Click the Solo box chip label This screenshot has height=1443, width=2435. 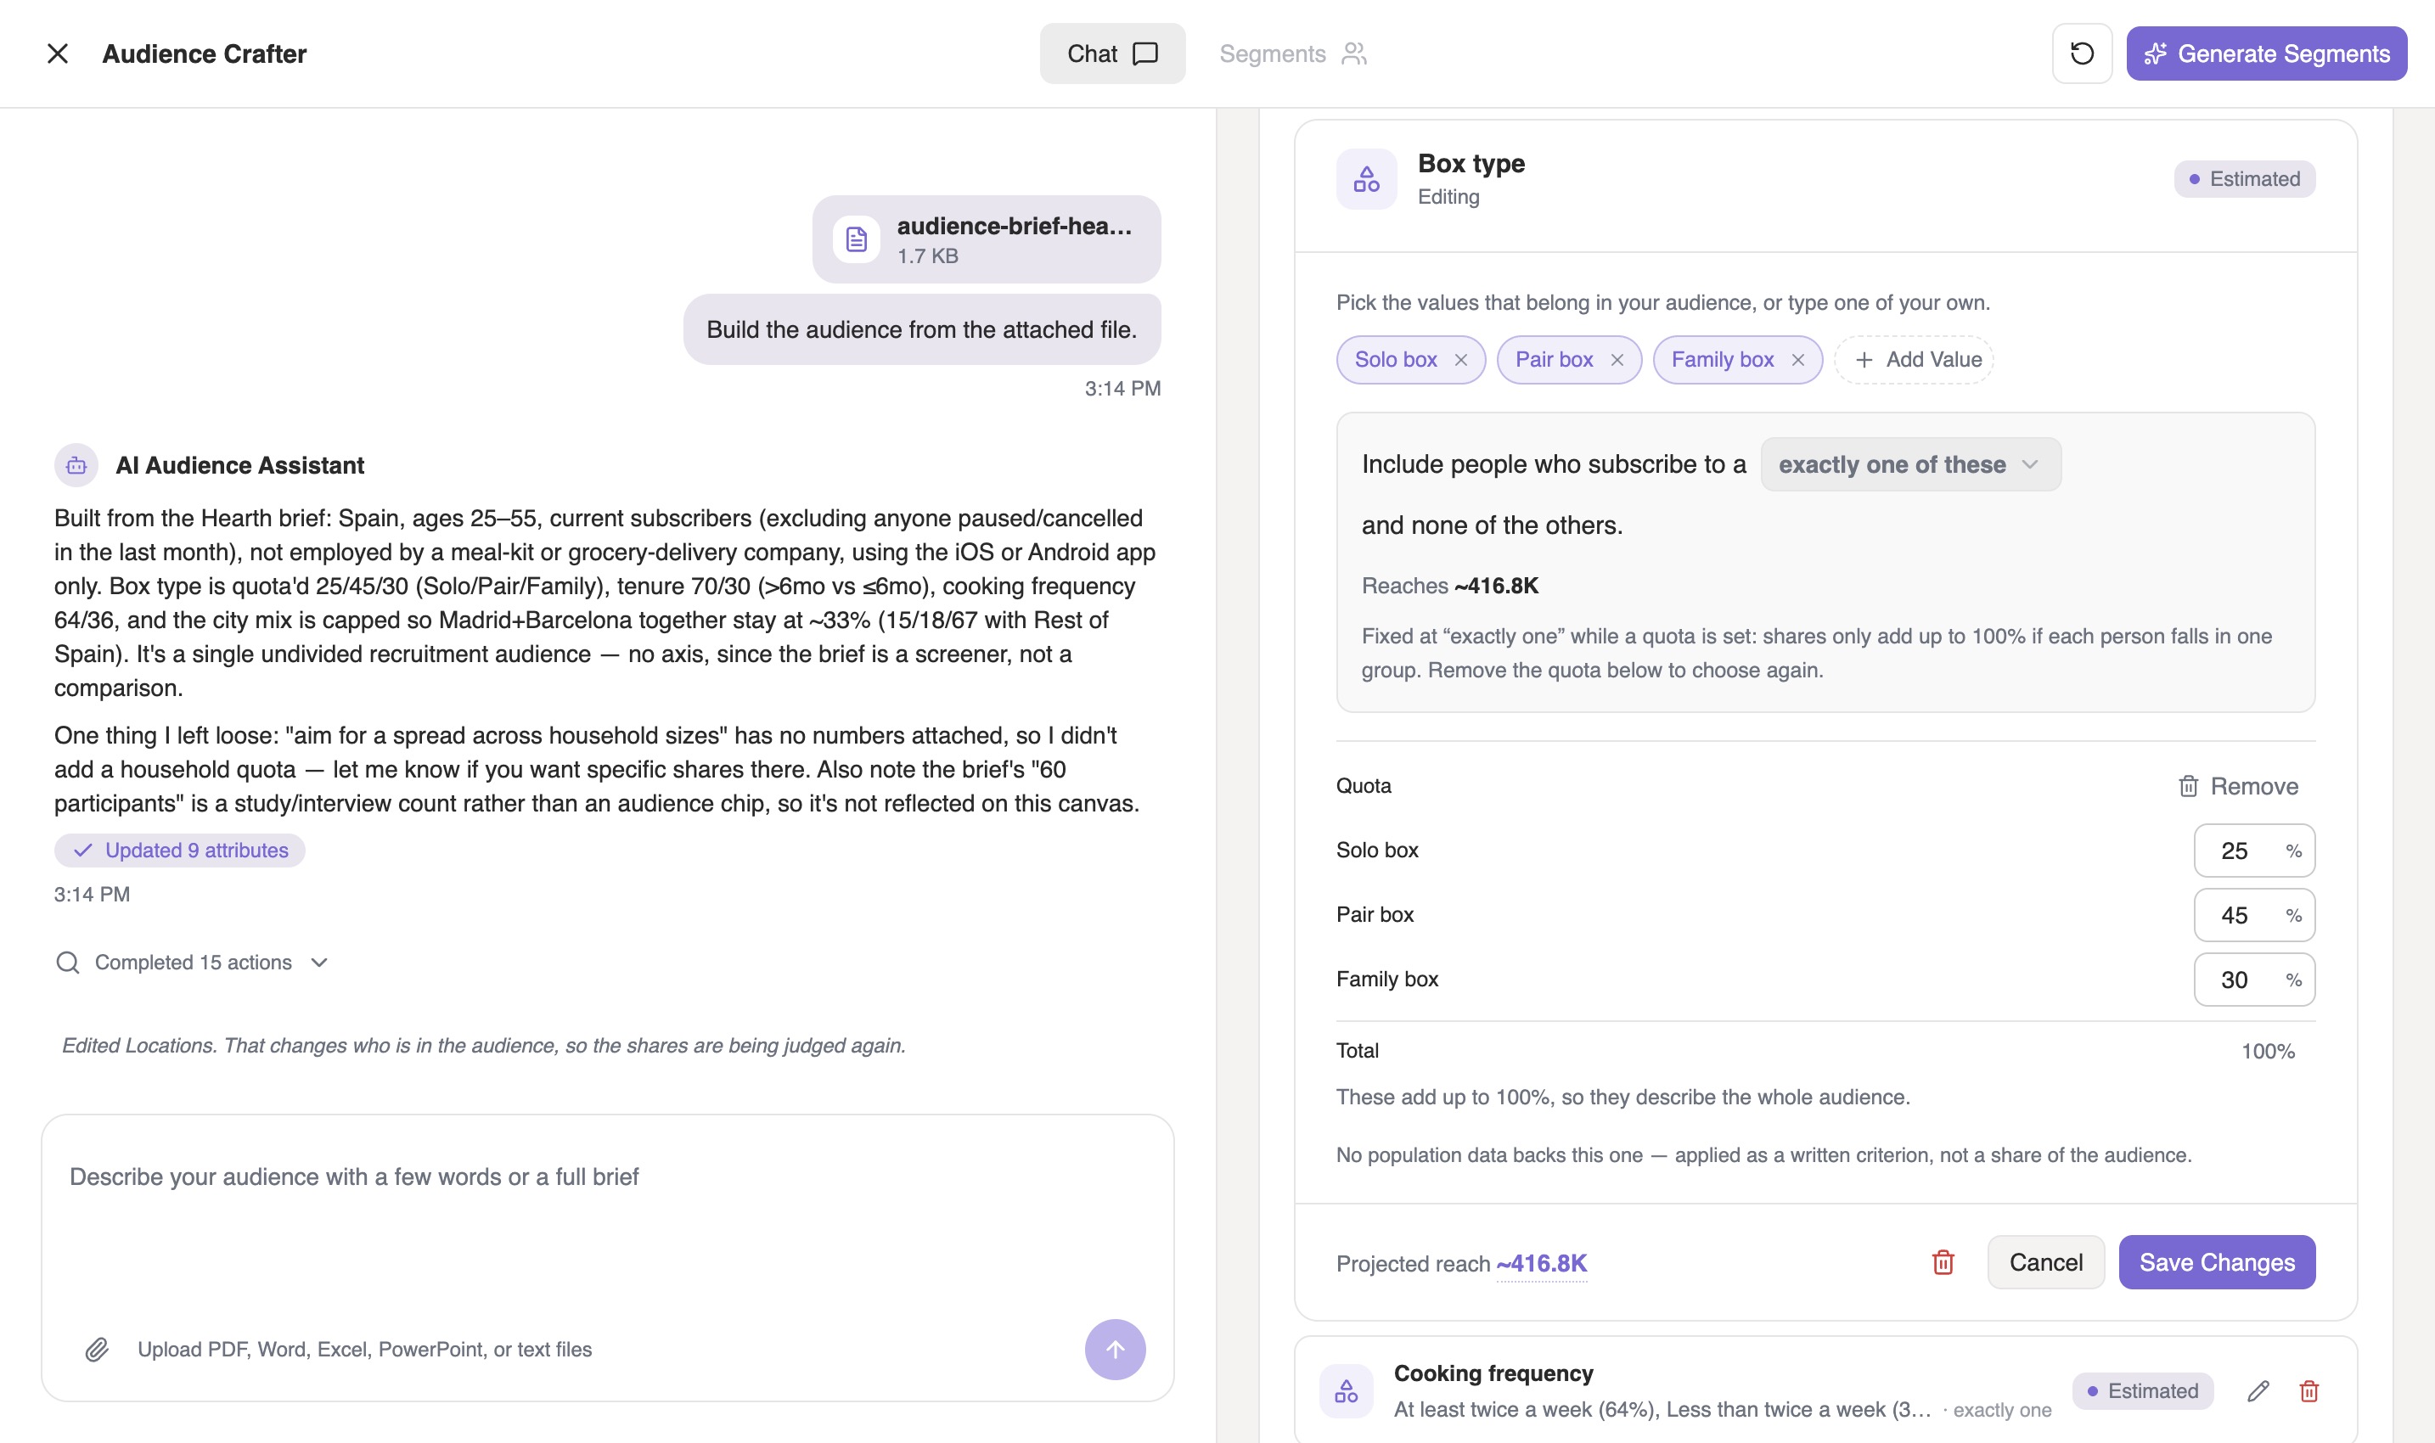pyautogui.click(x=1396, y=360)
